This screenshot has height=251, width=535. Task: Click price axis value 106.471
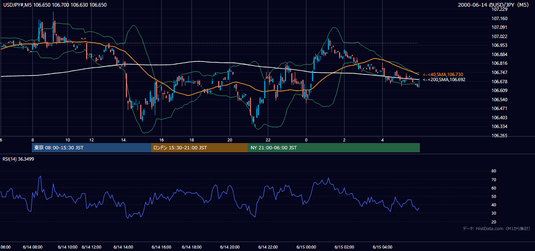(x=499, y=108)
